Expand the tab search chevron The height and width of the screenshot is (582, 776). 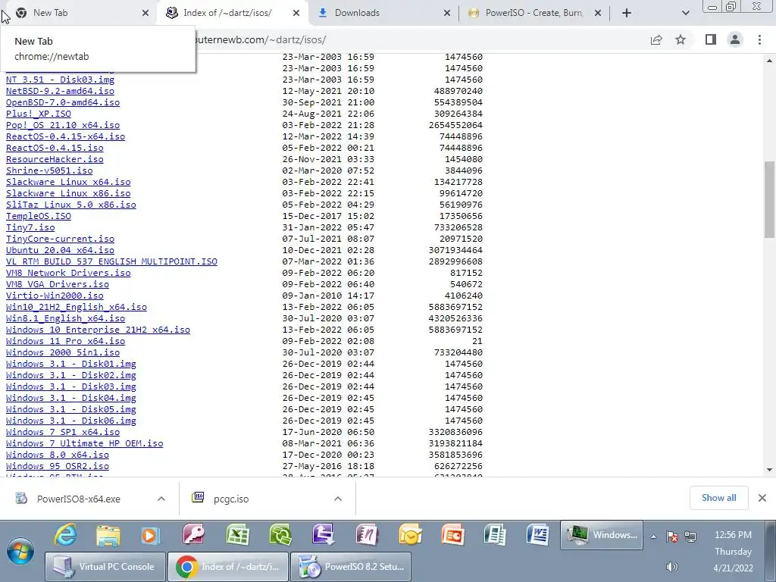click(685, 13)
